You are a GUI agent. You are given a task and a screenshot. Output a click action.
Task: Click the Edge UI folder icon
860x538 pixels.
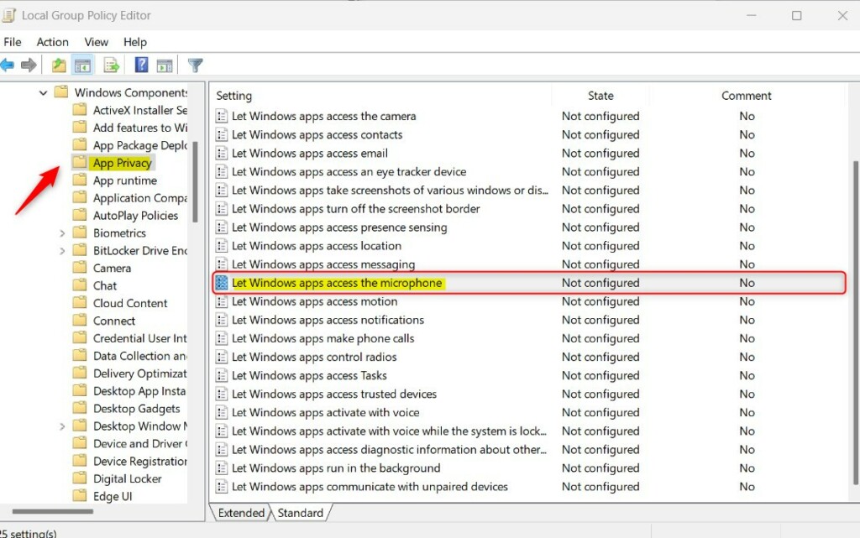coord(80,495)
